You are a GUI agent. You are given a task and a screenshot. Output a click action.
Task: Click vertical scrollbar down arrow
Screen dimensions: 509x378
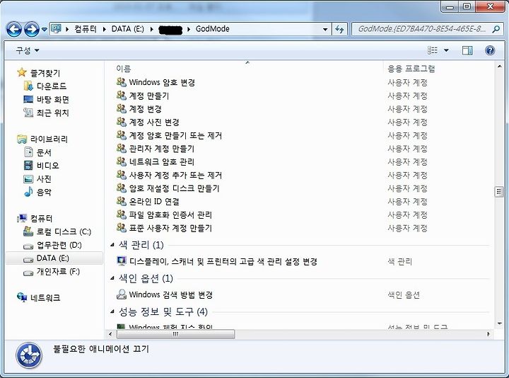499,323
